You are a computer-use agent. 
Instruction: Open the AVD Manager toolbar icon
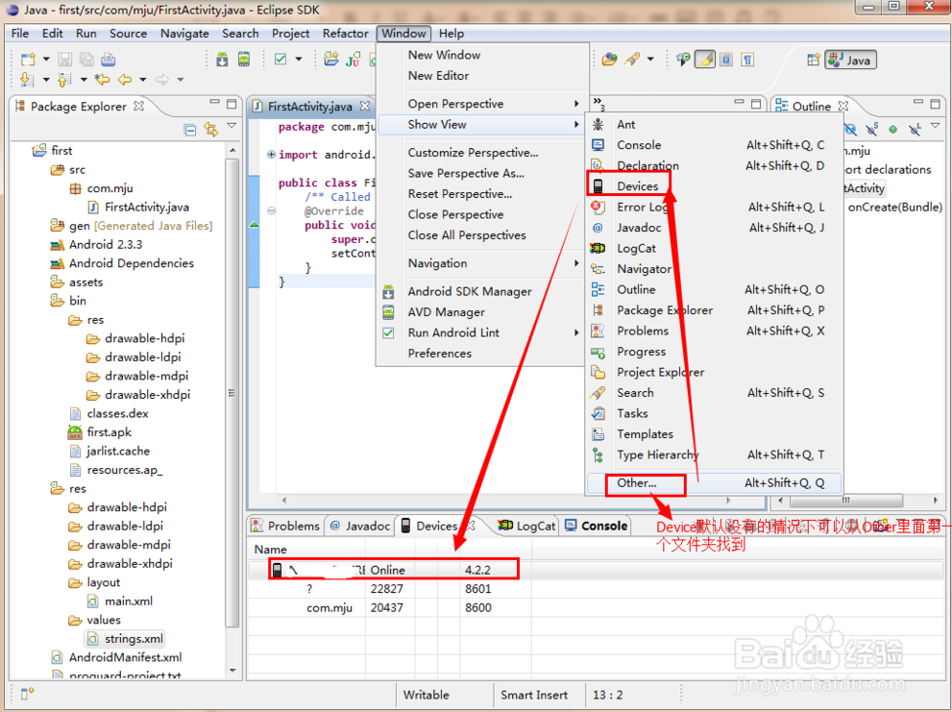click(x=242, y=60)
